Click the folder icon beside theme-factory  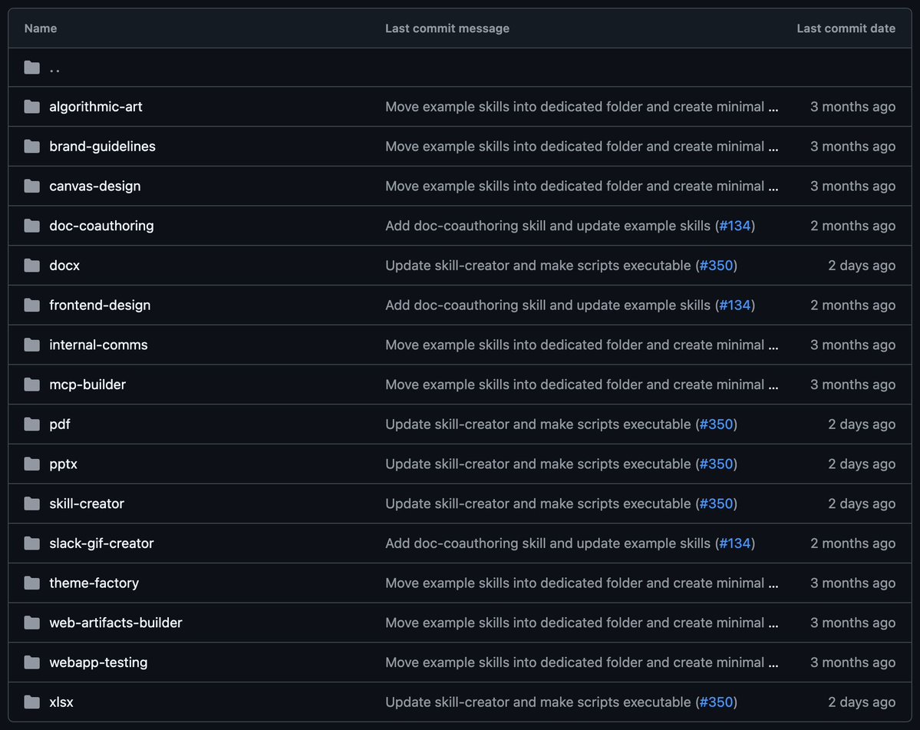click(31, 583)
